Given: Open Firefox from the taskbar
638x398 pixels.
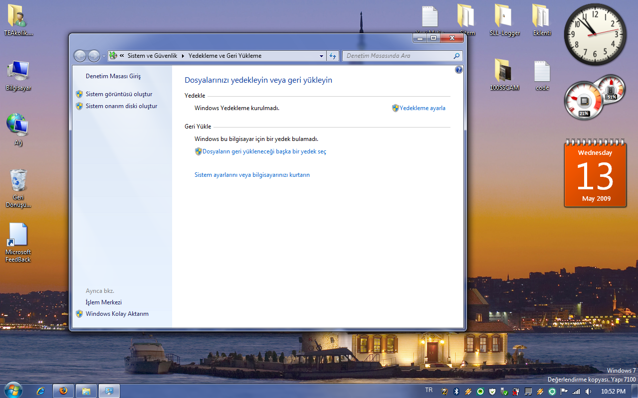Looking at the screenshot, I should (63, 391).
